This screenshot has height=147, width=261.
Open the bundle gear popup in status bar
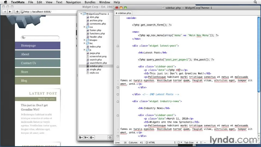click(180, 142)
